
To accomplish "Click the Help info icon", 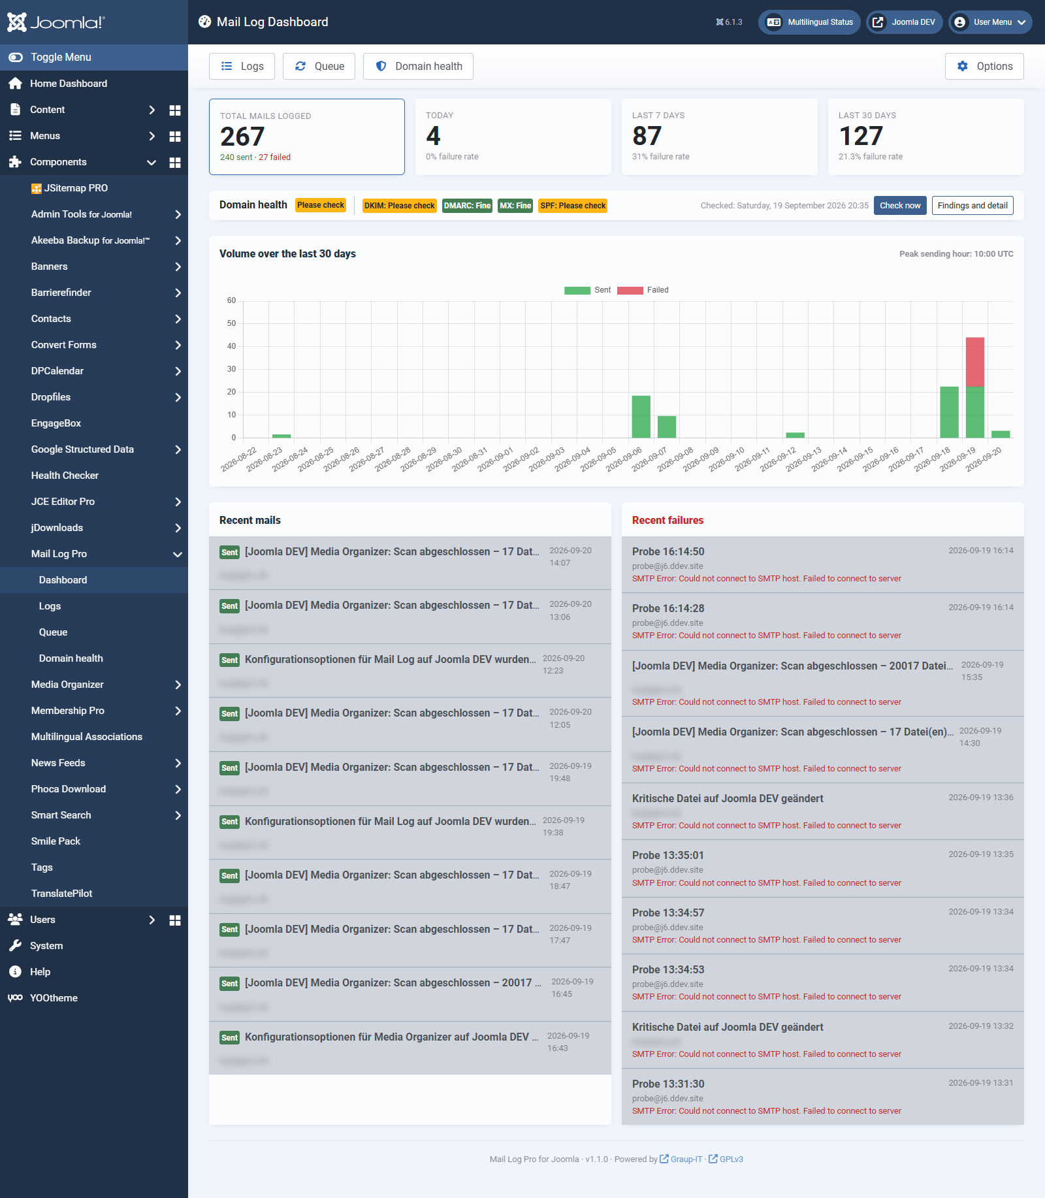I will 15,972.
